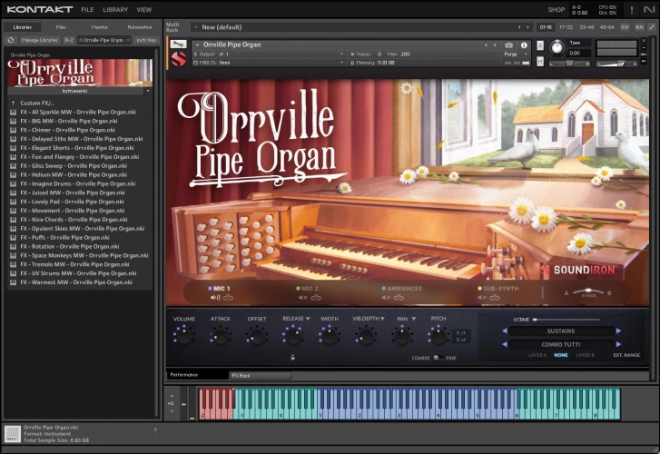Adjust the Octave slider
660x454 pixels.
point(535,320)
